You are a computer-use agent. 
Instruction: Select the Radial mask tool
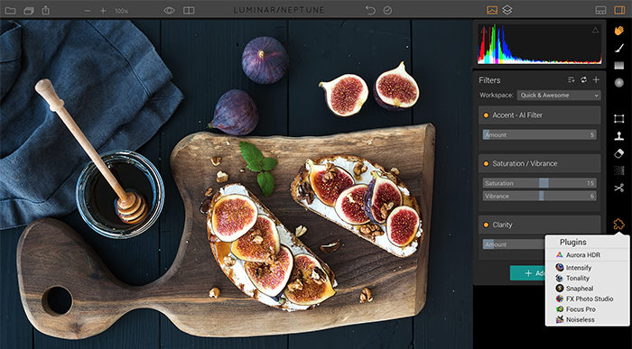pyautogui.click(x=618, y=83)
